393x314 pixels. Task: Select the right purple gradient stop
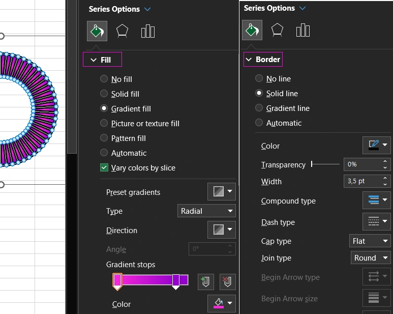176,280
